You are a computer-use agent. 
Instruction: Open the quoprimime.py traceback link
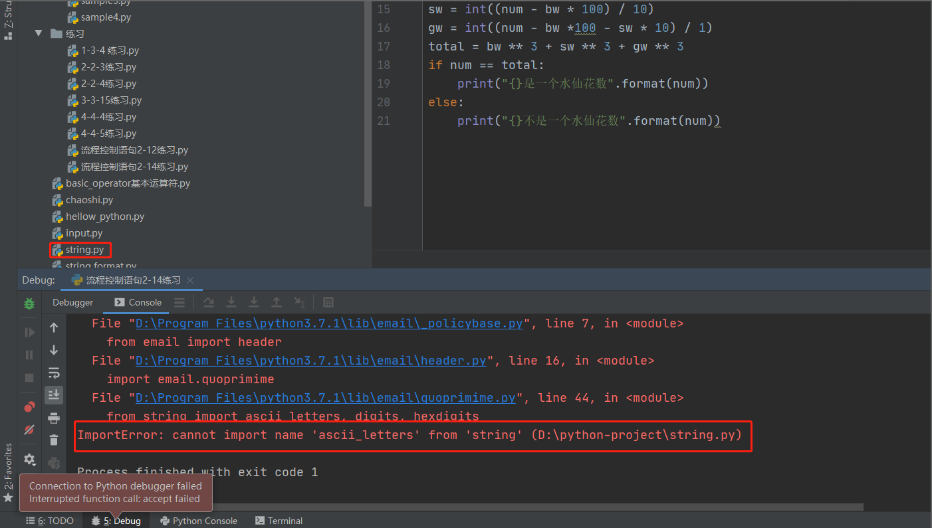point(326,398)
